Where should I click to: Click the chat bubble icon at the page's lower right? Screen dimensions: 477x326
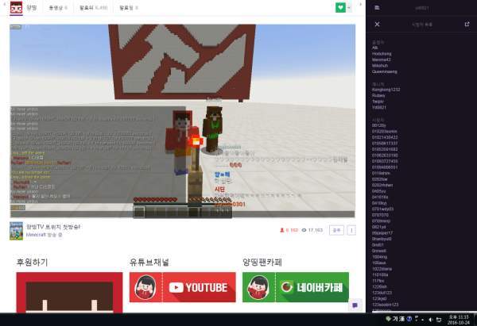click(x=355, y=305)
